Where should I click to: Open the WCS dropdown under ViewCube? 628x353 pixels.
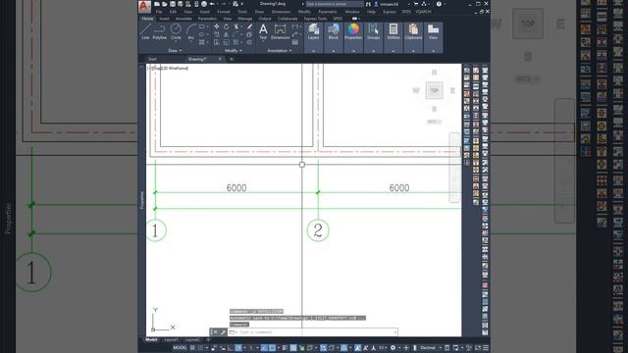tap(434, 122)
